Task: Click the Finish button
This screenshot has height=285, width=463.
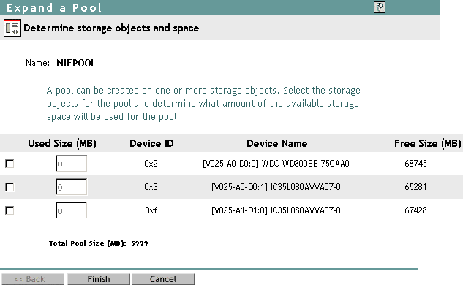Action: click(x=99, y=279)
